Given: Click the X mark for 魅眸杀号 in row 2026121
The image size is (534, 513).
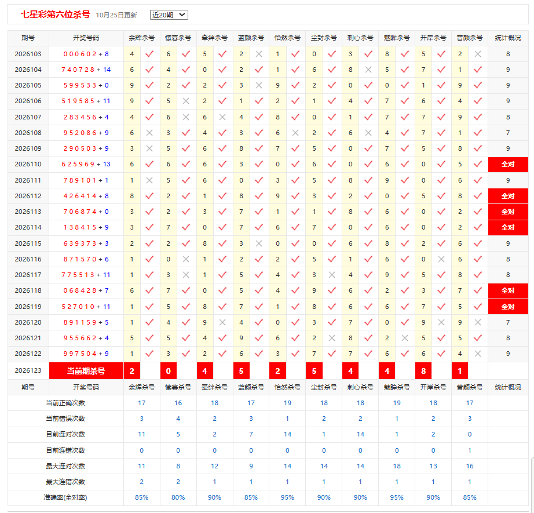Looking at the screenshot, I should pos(405,338).
